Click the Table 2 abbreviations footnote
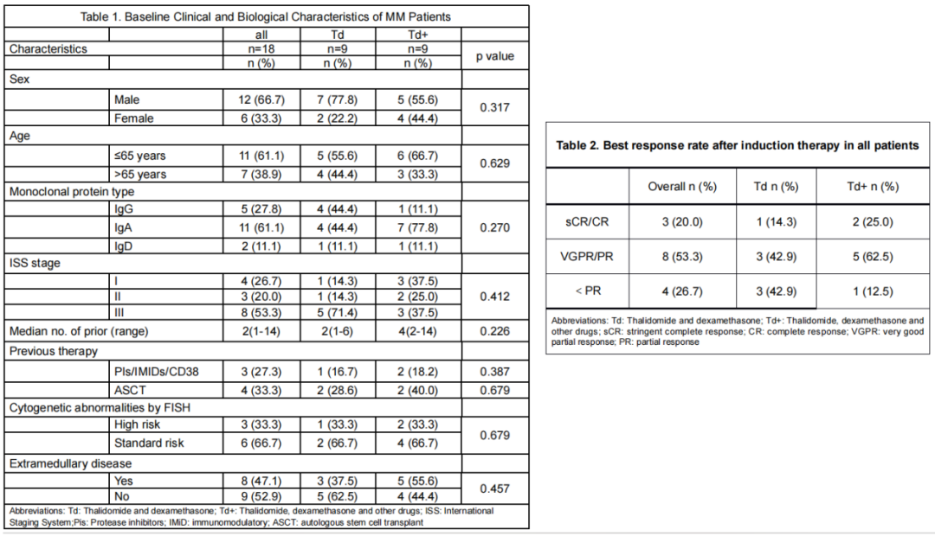Image resolution: width=935 pixels, height=536 pixels. 738,331
